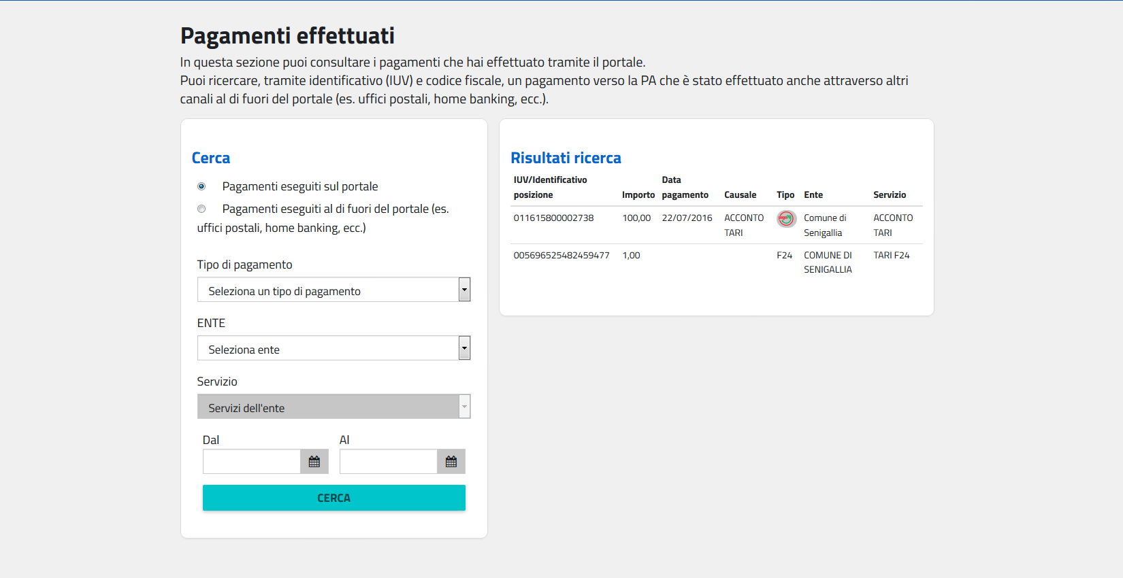Expand the ENTE dropdown arrow
Screen dimensions: 1123x578
(464, 347)
